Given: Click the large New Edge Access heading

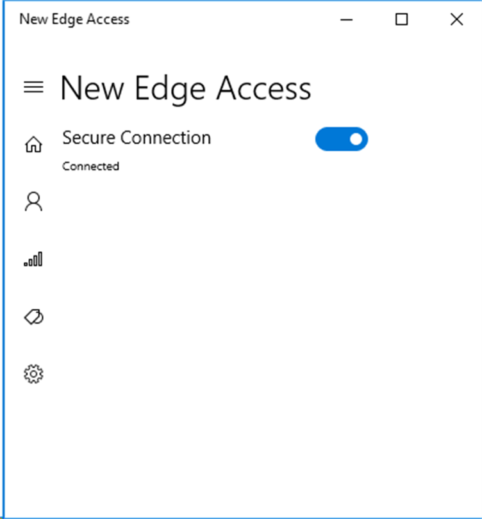Looking at the screenshot, I should click(185, 88).
